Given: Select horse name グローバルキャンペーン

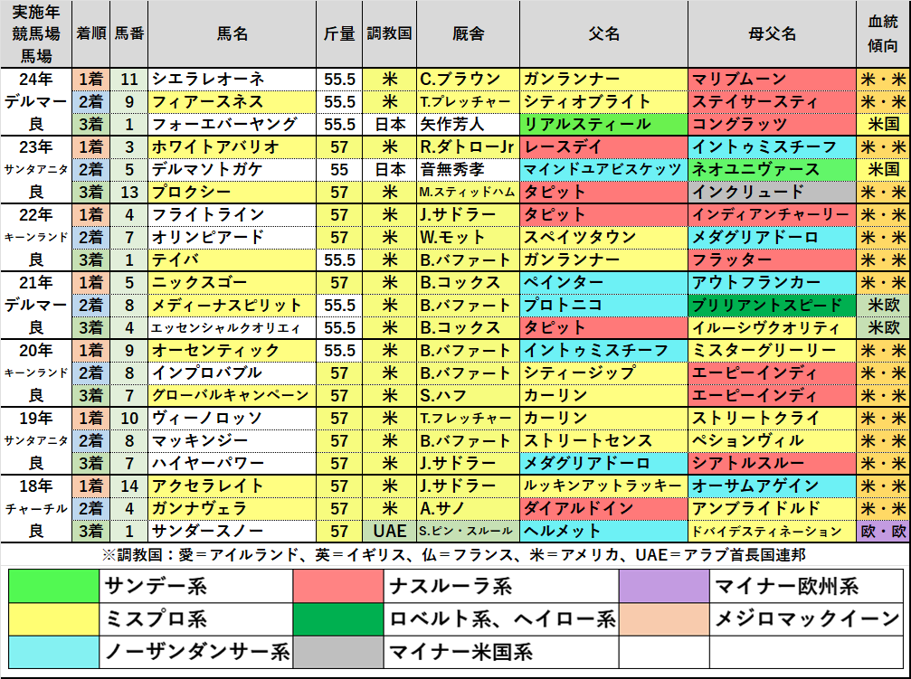Looking at the screenshot, I should [232, 396].
